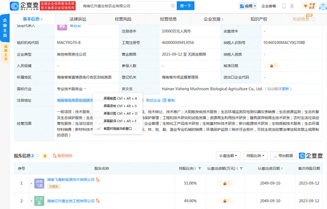The height and width of the screenshot is (209, 327).
Task: Sort by 认缴出资额 column arrows
Action: (237, 168)
